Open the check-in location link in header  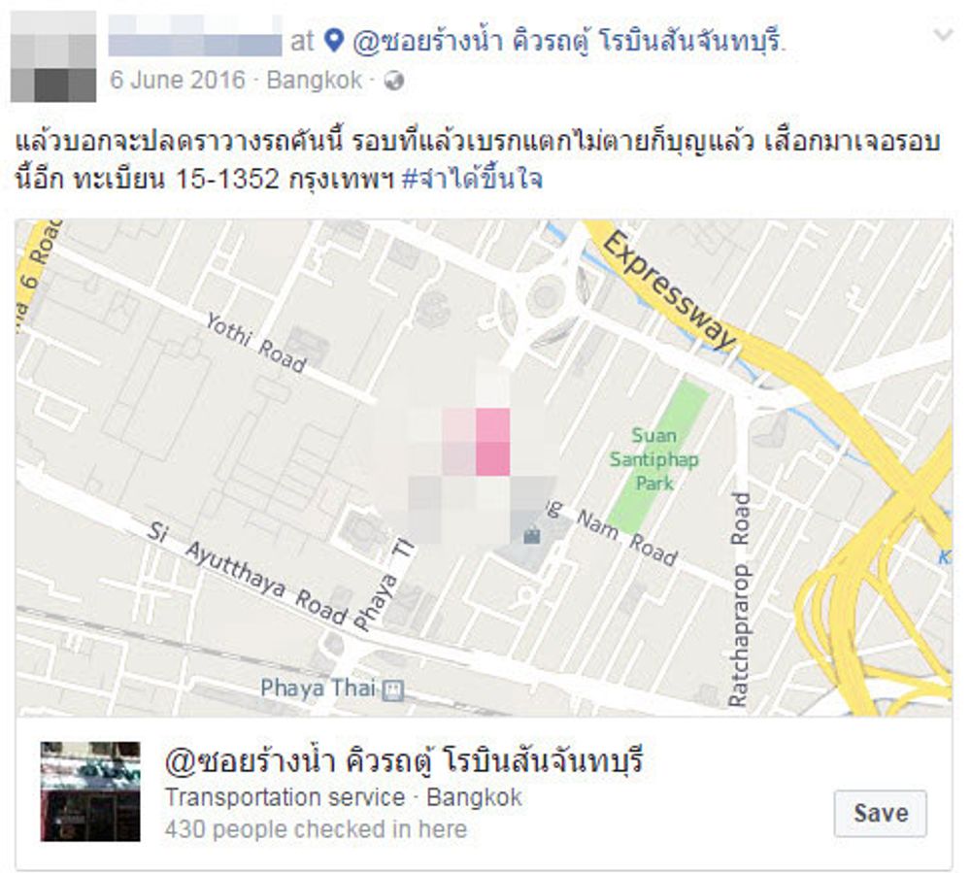point(569,42)
